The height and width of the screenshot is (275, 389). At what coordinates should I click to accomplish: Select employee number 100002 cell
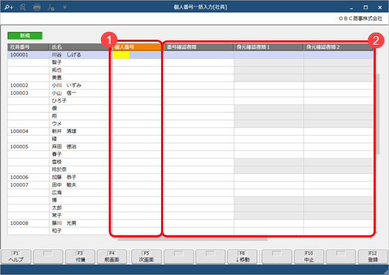tap(28, 86)
